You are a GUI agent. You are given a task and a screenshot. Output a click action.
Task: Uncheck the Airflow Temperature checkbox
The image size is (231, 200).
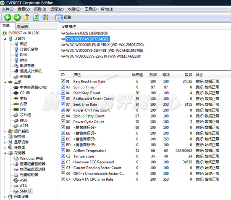63,150
